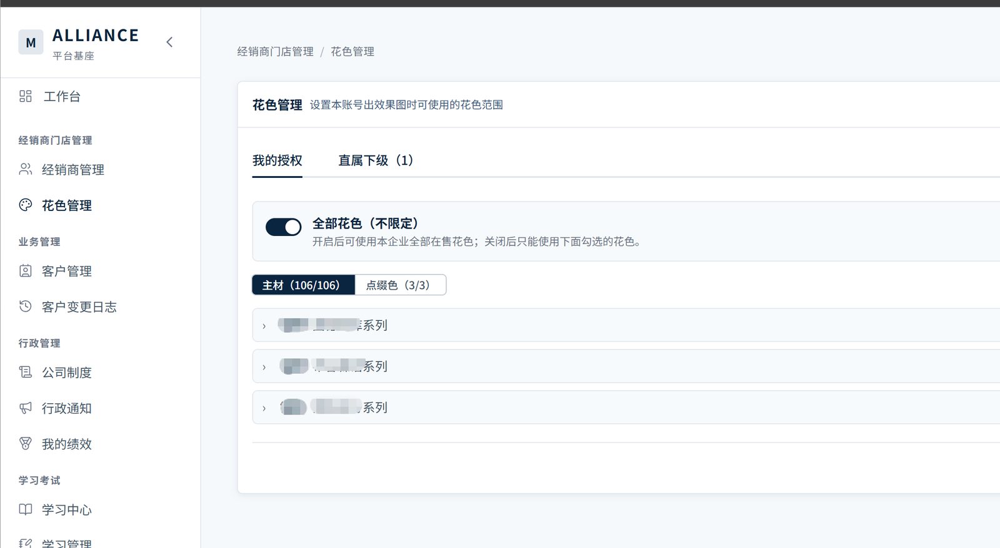Open 我的绩效 medal icon in sidebar
The height and width of the screenshot is (548, 1000).
26,443
